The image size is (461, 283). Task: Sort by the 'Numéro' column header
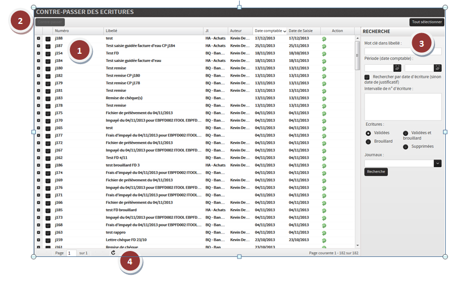78,30
